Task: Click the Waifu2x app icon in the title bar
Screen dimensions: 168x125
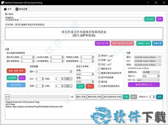Action: tap(2, 2)
